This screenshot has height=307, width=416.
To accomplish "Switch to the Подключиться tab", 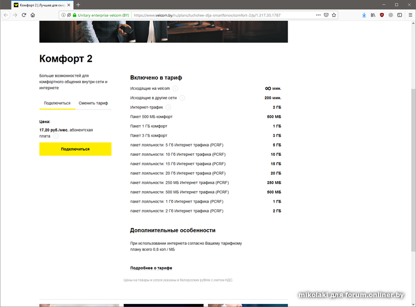I will coord(57,103).
